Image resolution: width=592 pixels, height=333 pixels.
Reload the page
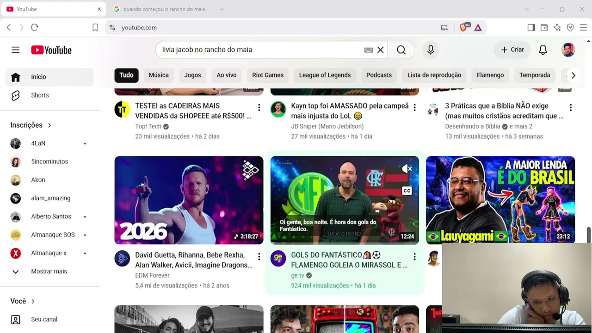tap(35, 28)
